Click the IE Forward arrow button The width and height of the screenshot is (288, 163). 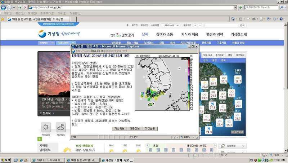(x=9, y=8)
